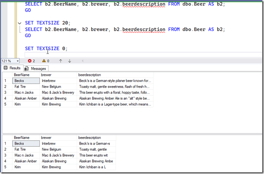264x174 pixels.
Task: Select truncated text "This beer erupts wit"
Action: click(97, 155)
